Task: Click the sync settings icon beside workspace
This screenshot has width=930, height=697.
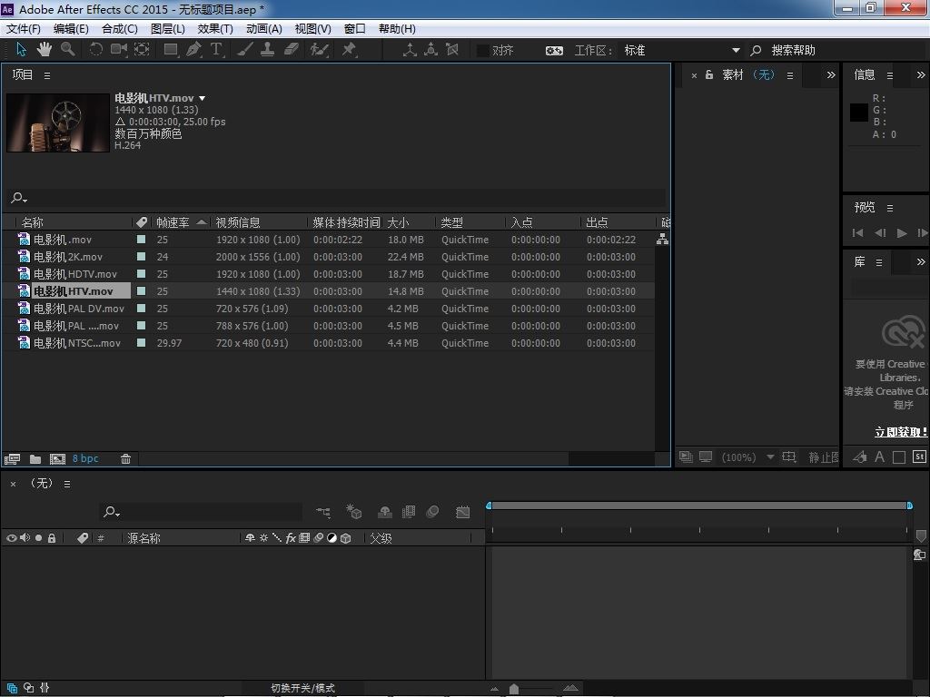Action: [554, 51]
